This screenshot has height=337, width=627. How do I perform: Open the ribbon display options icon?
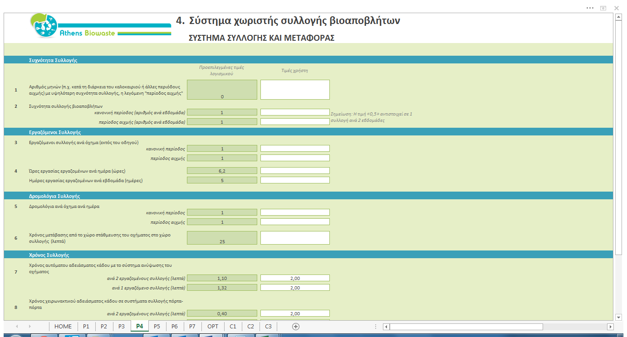click(x=603, y=8)
